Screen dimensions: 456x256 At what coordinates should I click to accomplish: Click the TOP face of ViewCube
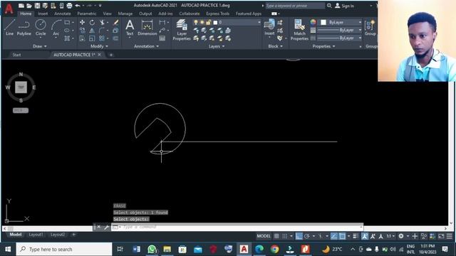point(21,87)
